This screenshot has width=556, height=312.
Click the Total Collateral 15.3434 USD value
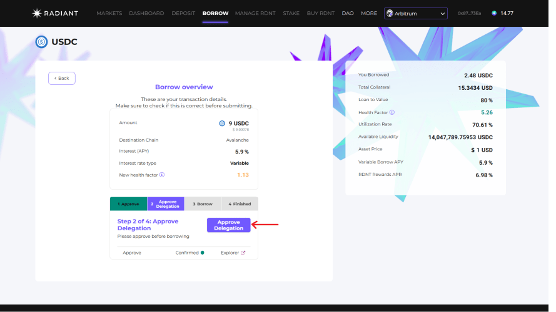(475, 88)
